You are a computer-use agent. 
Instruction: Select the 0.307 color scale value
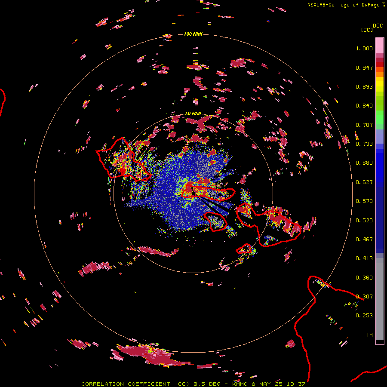pyautogui.click(x=364, y=297)
